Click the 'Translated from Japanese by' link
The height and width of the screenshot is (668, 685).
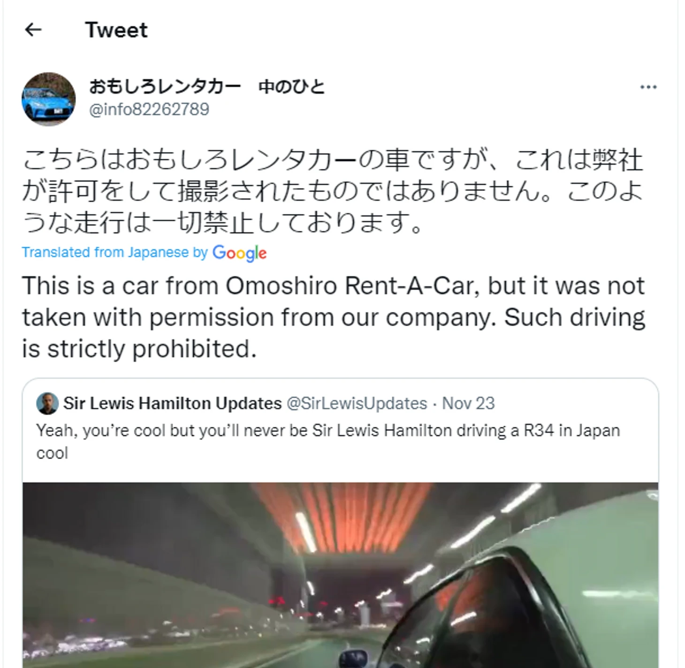pos(114,252)
